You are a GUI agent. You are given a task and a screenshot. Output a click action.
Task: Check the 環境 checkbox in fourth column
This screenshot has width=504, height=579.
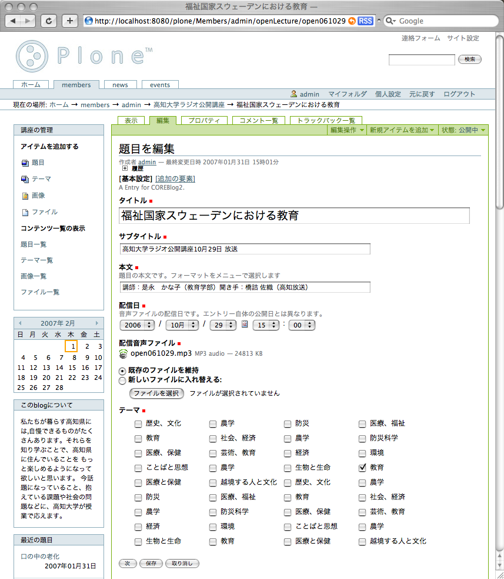362,453
